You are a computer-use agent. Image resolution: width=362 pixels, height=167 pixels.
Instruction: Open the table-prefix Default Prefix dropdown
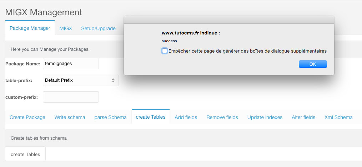[81, 80]
